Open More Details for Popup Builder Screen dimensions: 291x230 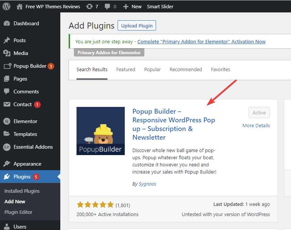point(256,125)
